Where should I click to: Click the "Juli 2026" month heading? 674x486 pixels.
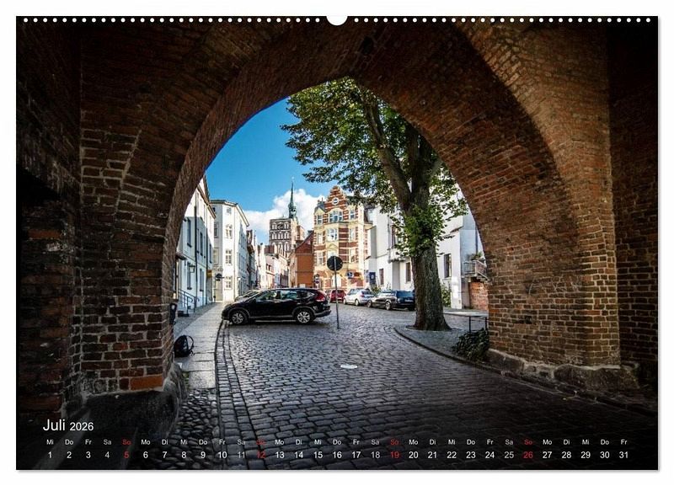(x=68, y=425)
